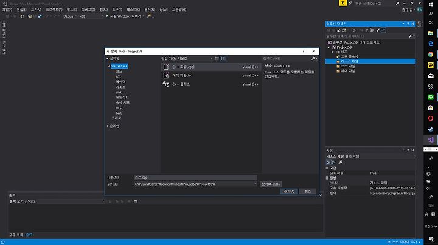Open Chrome from the Windows taskbar
The image size is (438, 245).
tap(431, 55)
